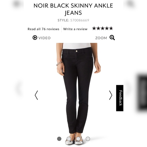Click the blurred icon in upper-right corner
The height and width of the screenshot is (147, 147).
[131, 4]
